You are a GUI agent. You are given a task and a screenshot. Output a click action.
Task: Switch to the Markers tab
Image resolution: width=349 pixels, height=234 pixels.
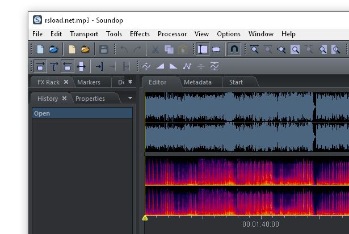click(89, 82)
